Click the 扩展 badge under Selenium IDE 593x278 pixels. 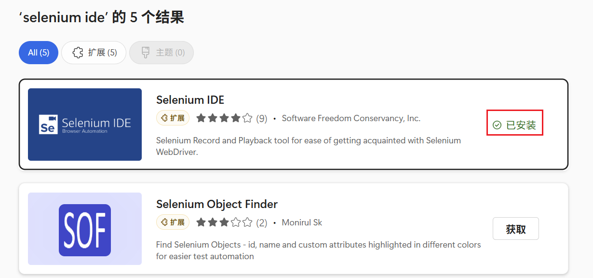click(x=173, y=118)
